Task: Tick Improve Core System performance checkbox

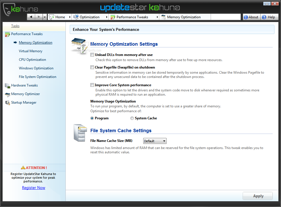Action: 92,85
